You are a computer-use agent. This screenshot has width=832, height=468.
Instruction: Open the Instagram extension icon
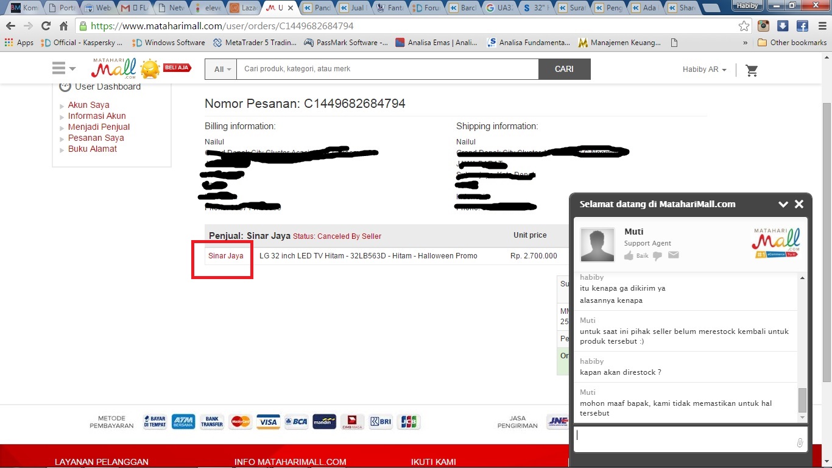763,26
